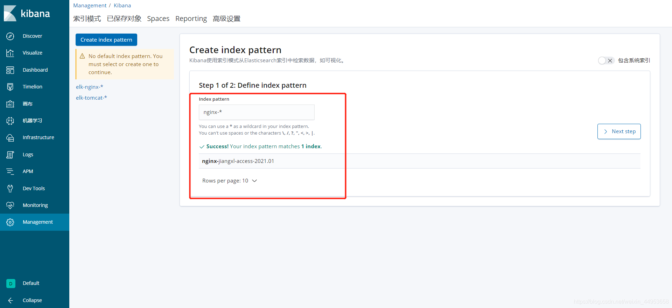Open Timelion via its shield icon
Image resolution: width=672 pixels, height=308 pixels.
[10, 87]
